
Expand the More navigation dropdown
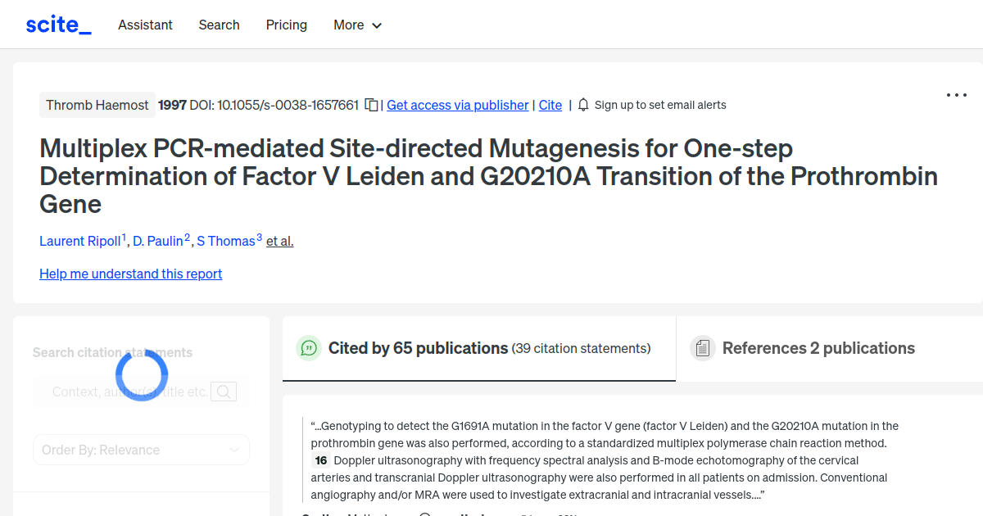pyautogui.click(x=357, y=25)
